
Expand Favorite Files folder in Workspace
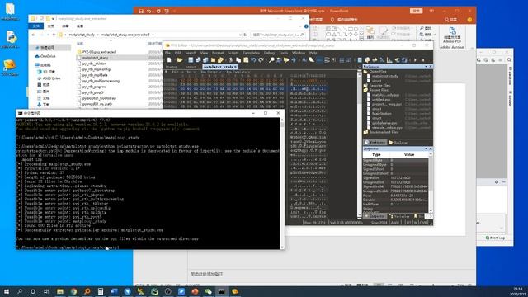(365, 86)
